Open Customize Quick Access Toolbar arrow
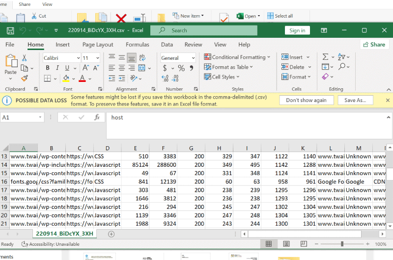393x260 pixels. 56,30
